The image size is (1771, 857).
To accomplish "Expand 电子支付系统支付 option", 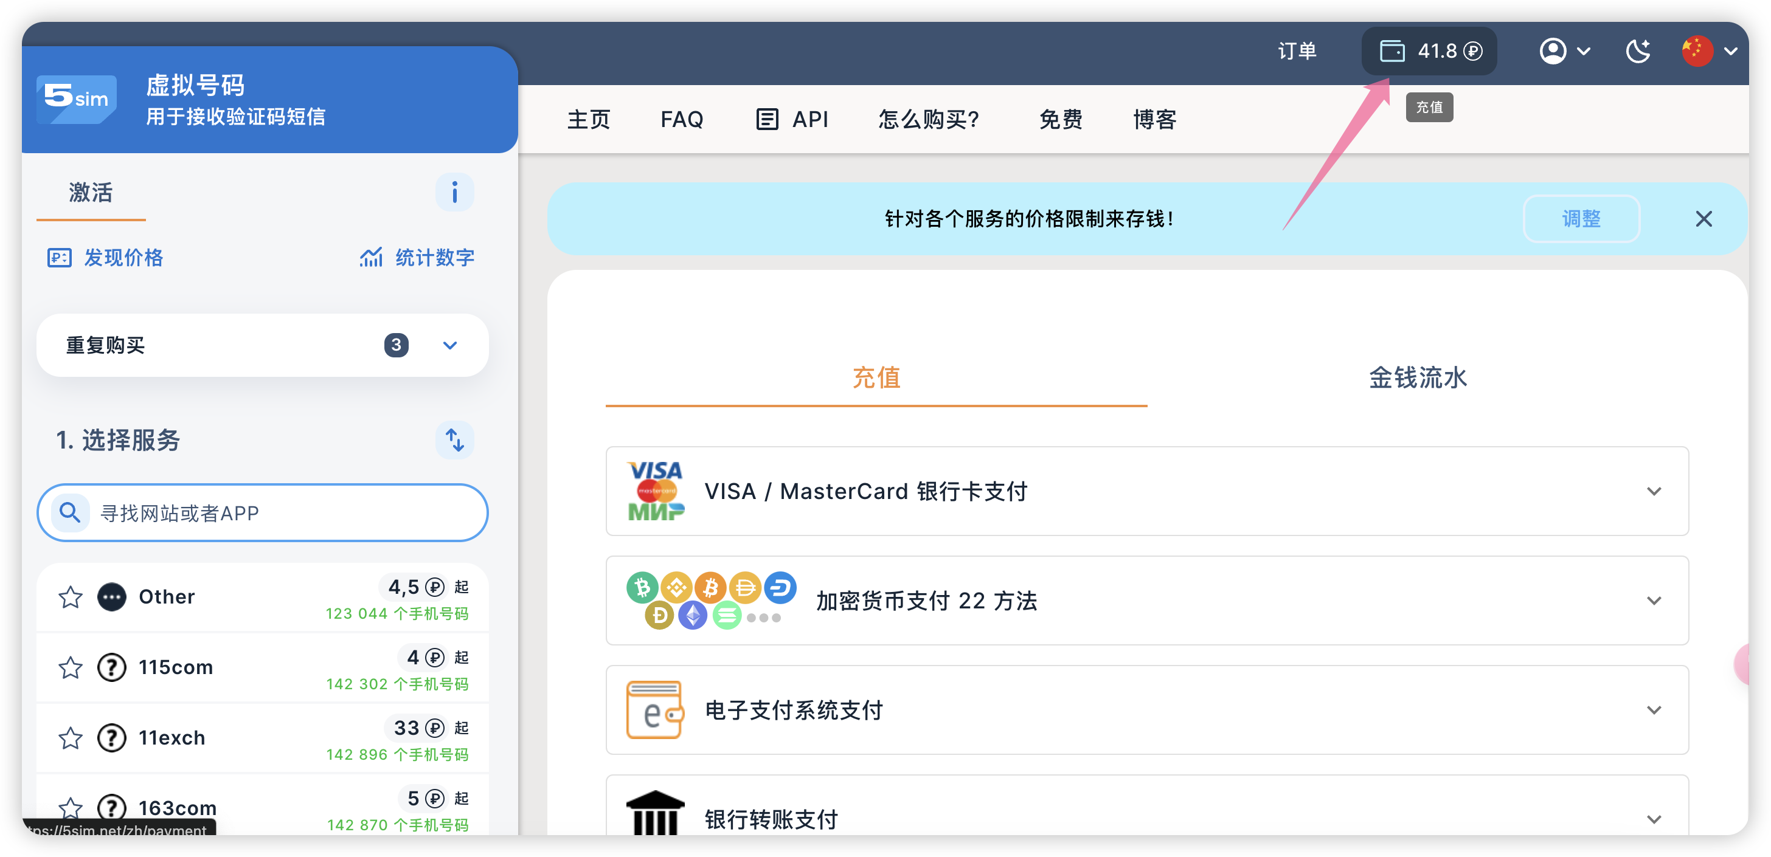I will 1147,709.
